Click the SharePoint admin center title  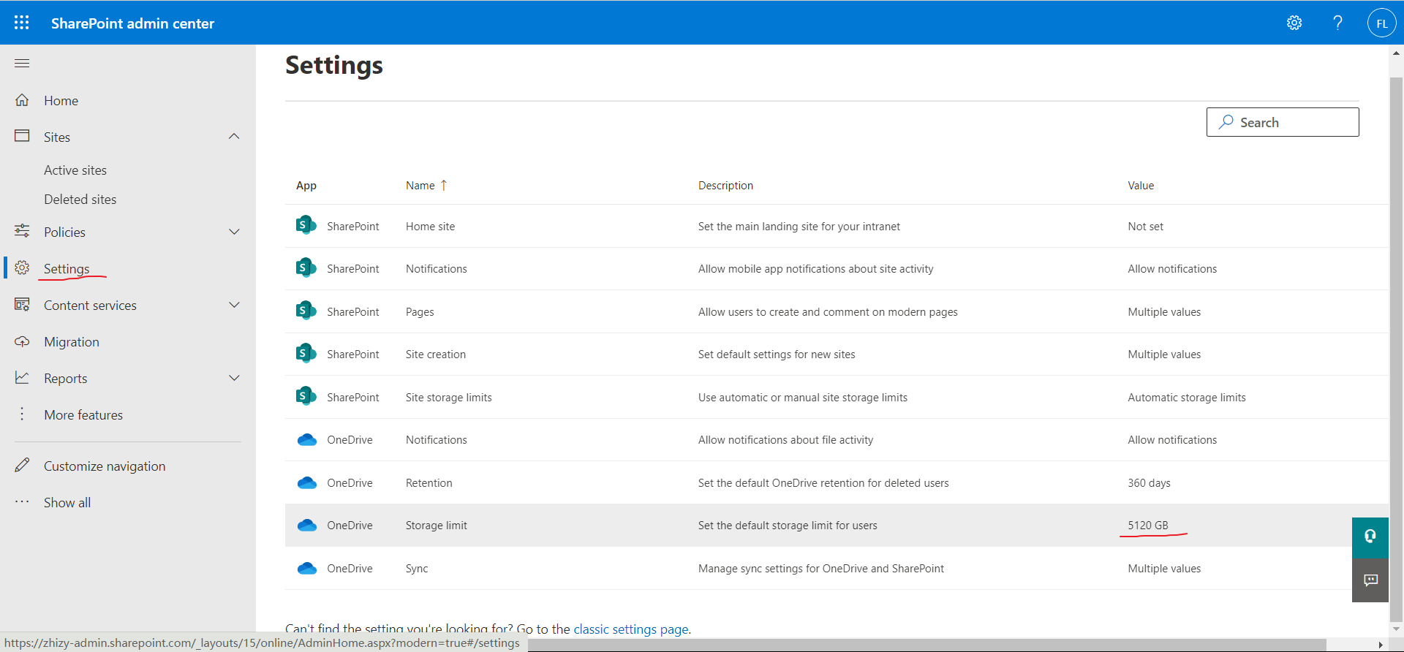click(x=132, y=23)
